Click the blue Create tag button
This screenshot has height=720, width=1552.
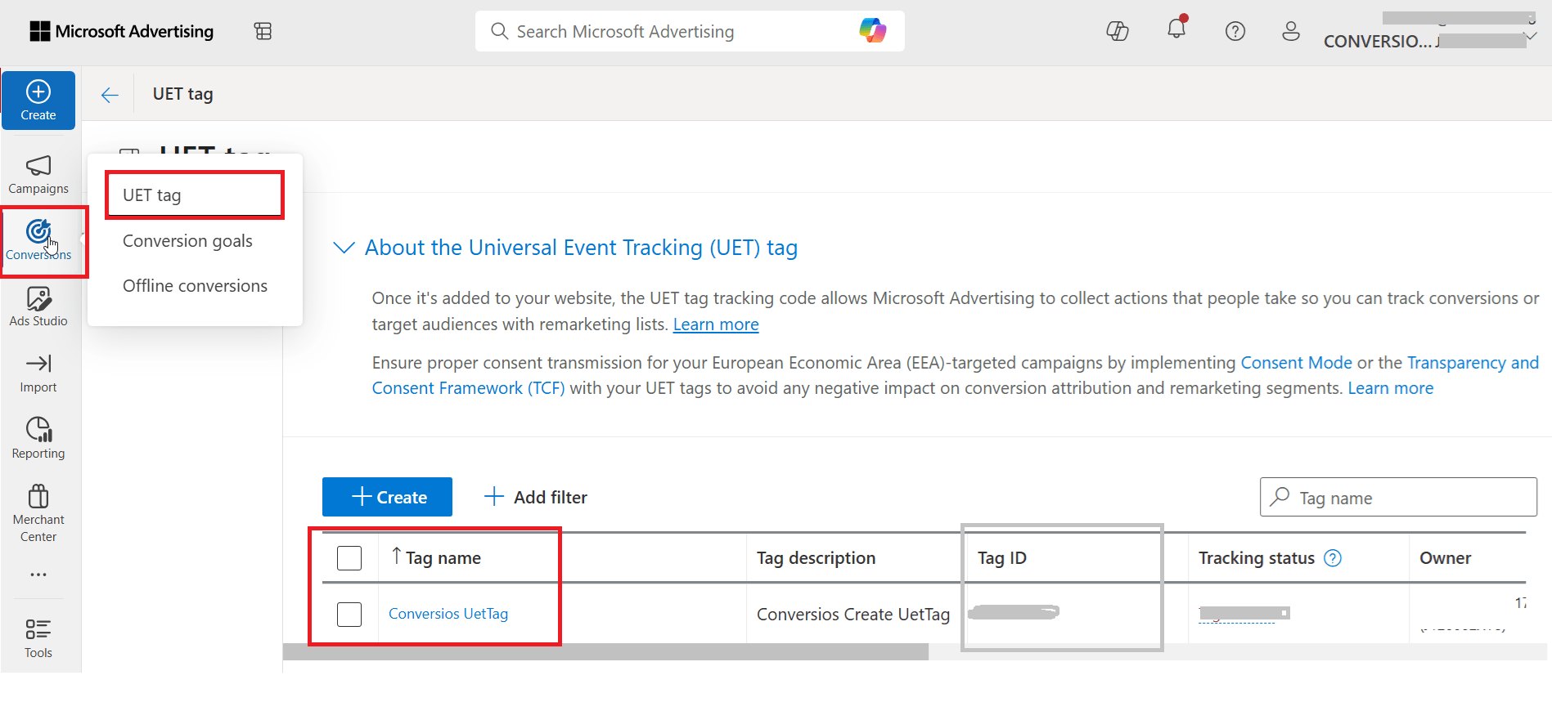pos(387,497)
